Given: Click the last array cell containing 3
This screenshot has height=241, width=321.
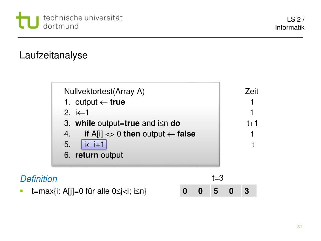Looking at the screenshot, I should (249, 191).
